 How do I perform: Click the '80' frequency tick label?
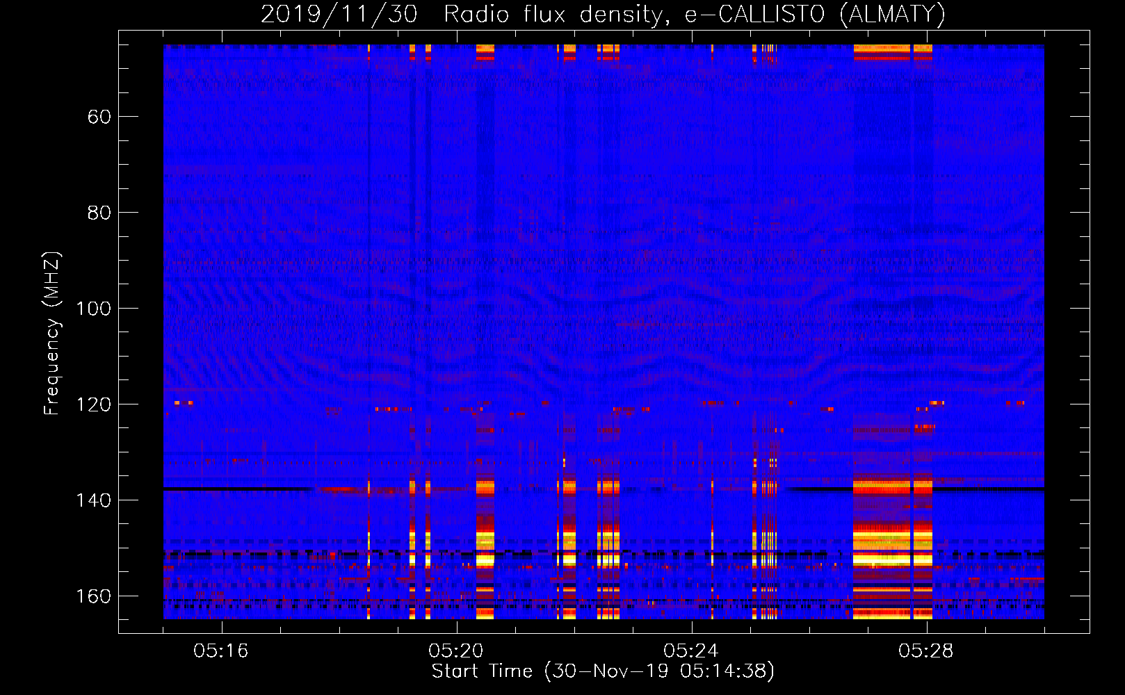(x=99, y=213)
